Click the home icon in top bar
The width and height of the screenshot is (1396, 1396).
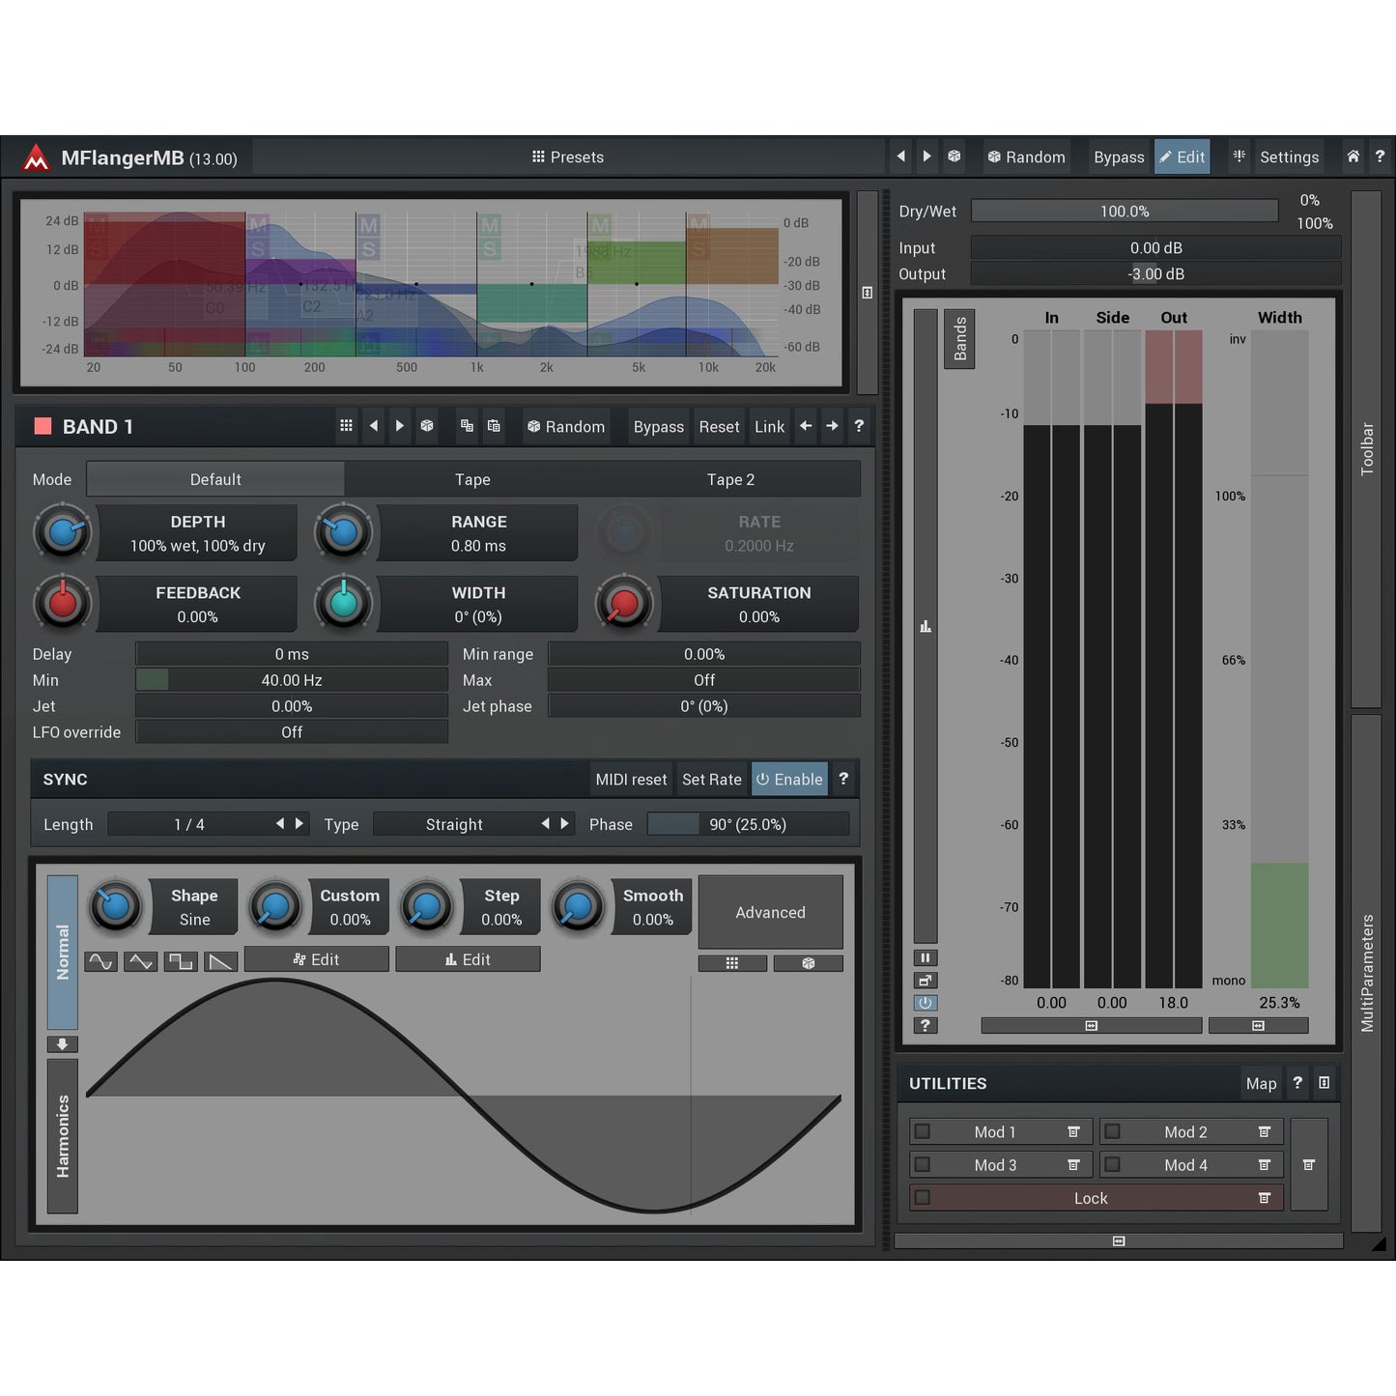1353,157
